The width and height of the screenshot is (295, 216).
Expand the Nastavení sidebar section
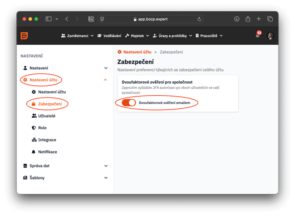coord(105,68)
